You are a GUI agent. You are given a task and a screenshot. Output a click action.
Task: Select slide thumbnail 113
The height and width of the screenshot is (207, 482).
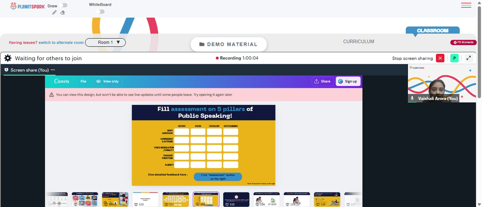tap(236, 199)
